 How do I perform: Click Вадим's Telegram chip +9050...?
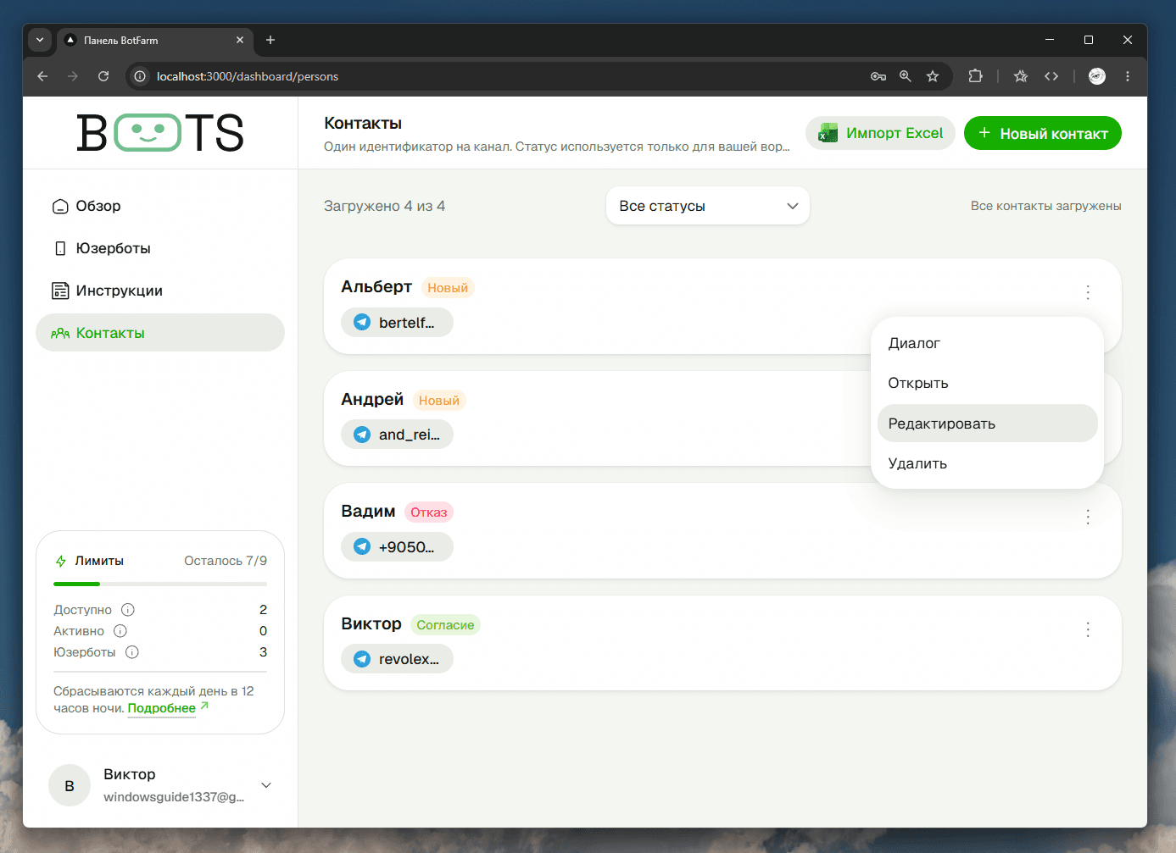(397, 547)
